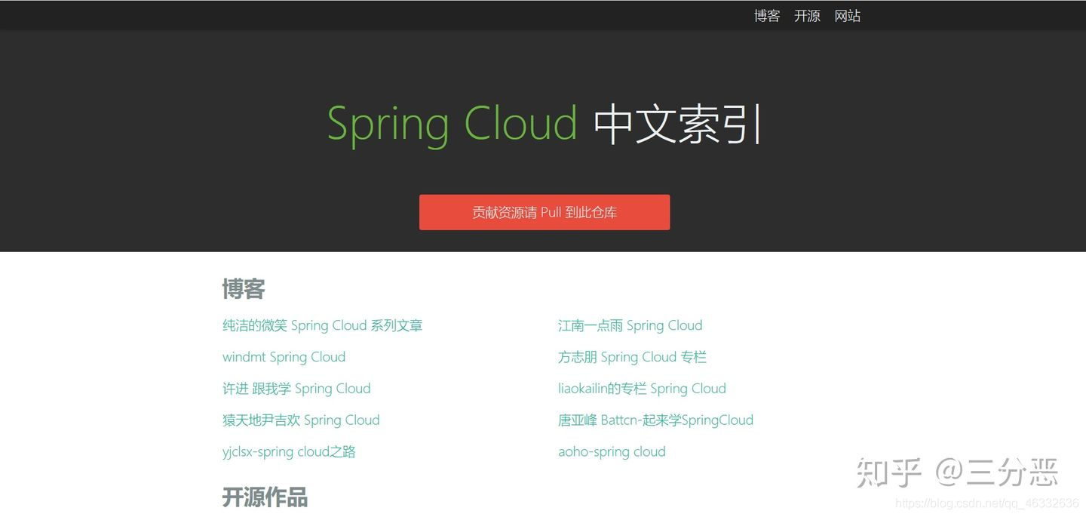Open link 江南一点雨 Spring Cloud
The height and width of the screenshot is (517, 1086).
(x=630, y=325)
